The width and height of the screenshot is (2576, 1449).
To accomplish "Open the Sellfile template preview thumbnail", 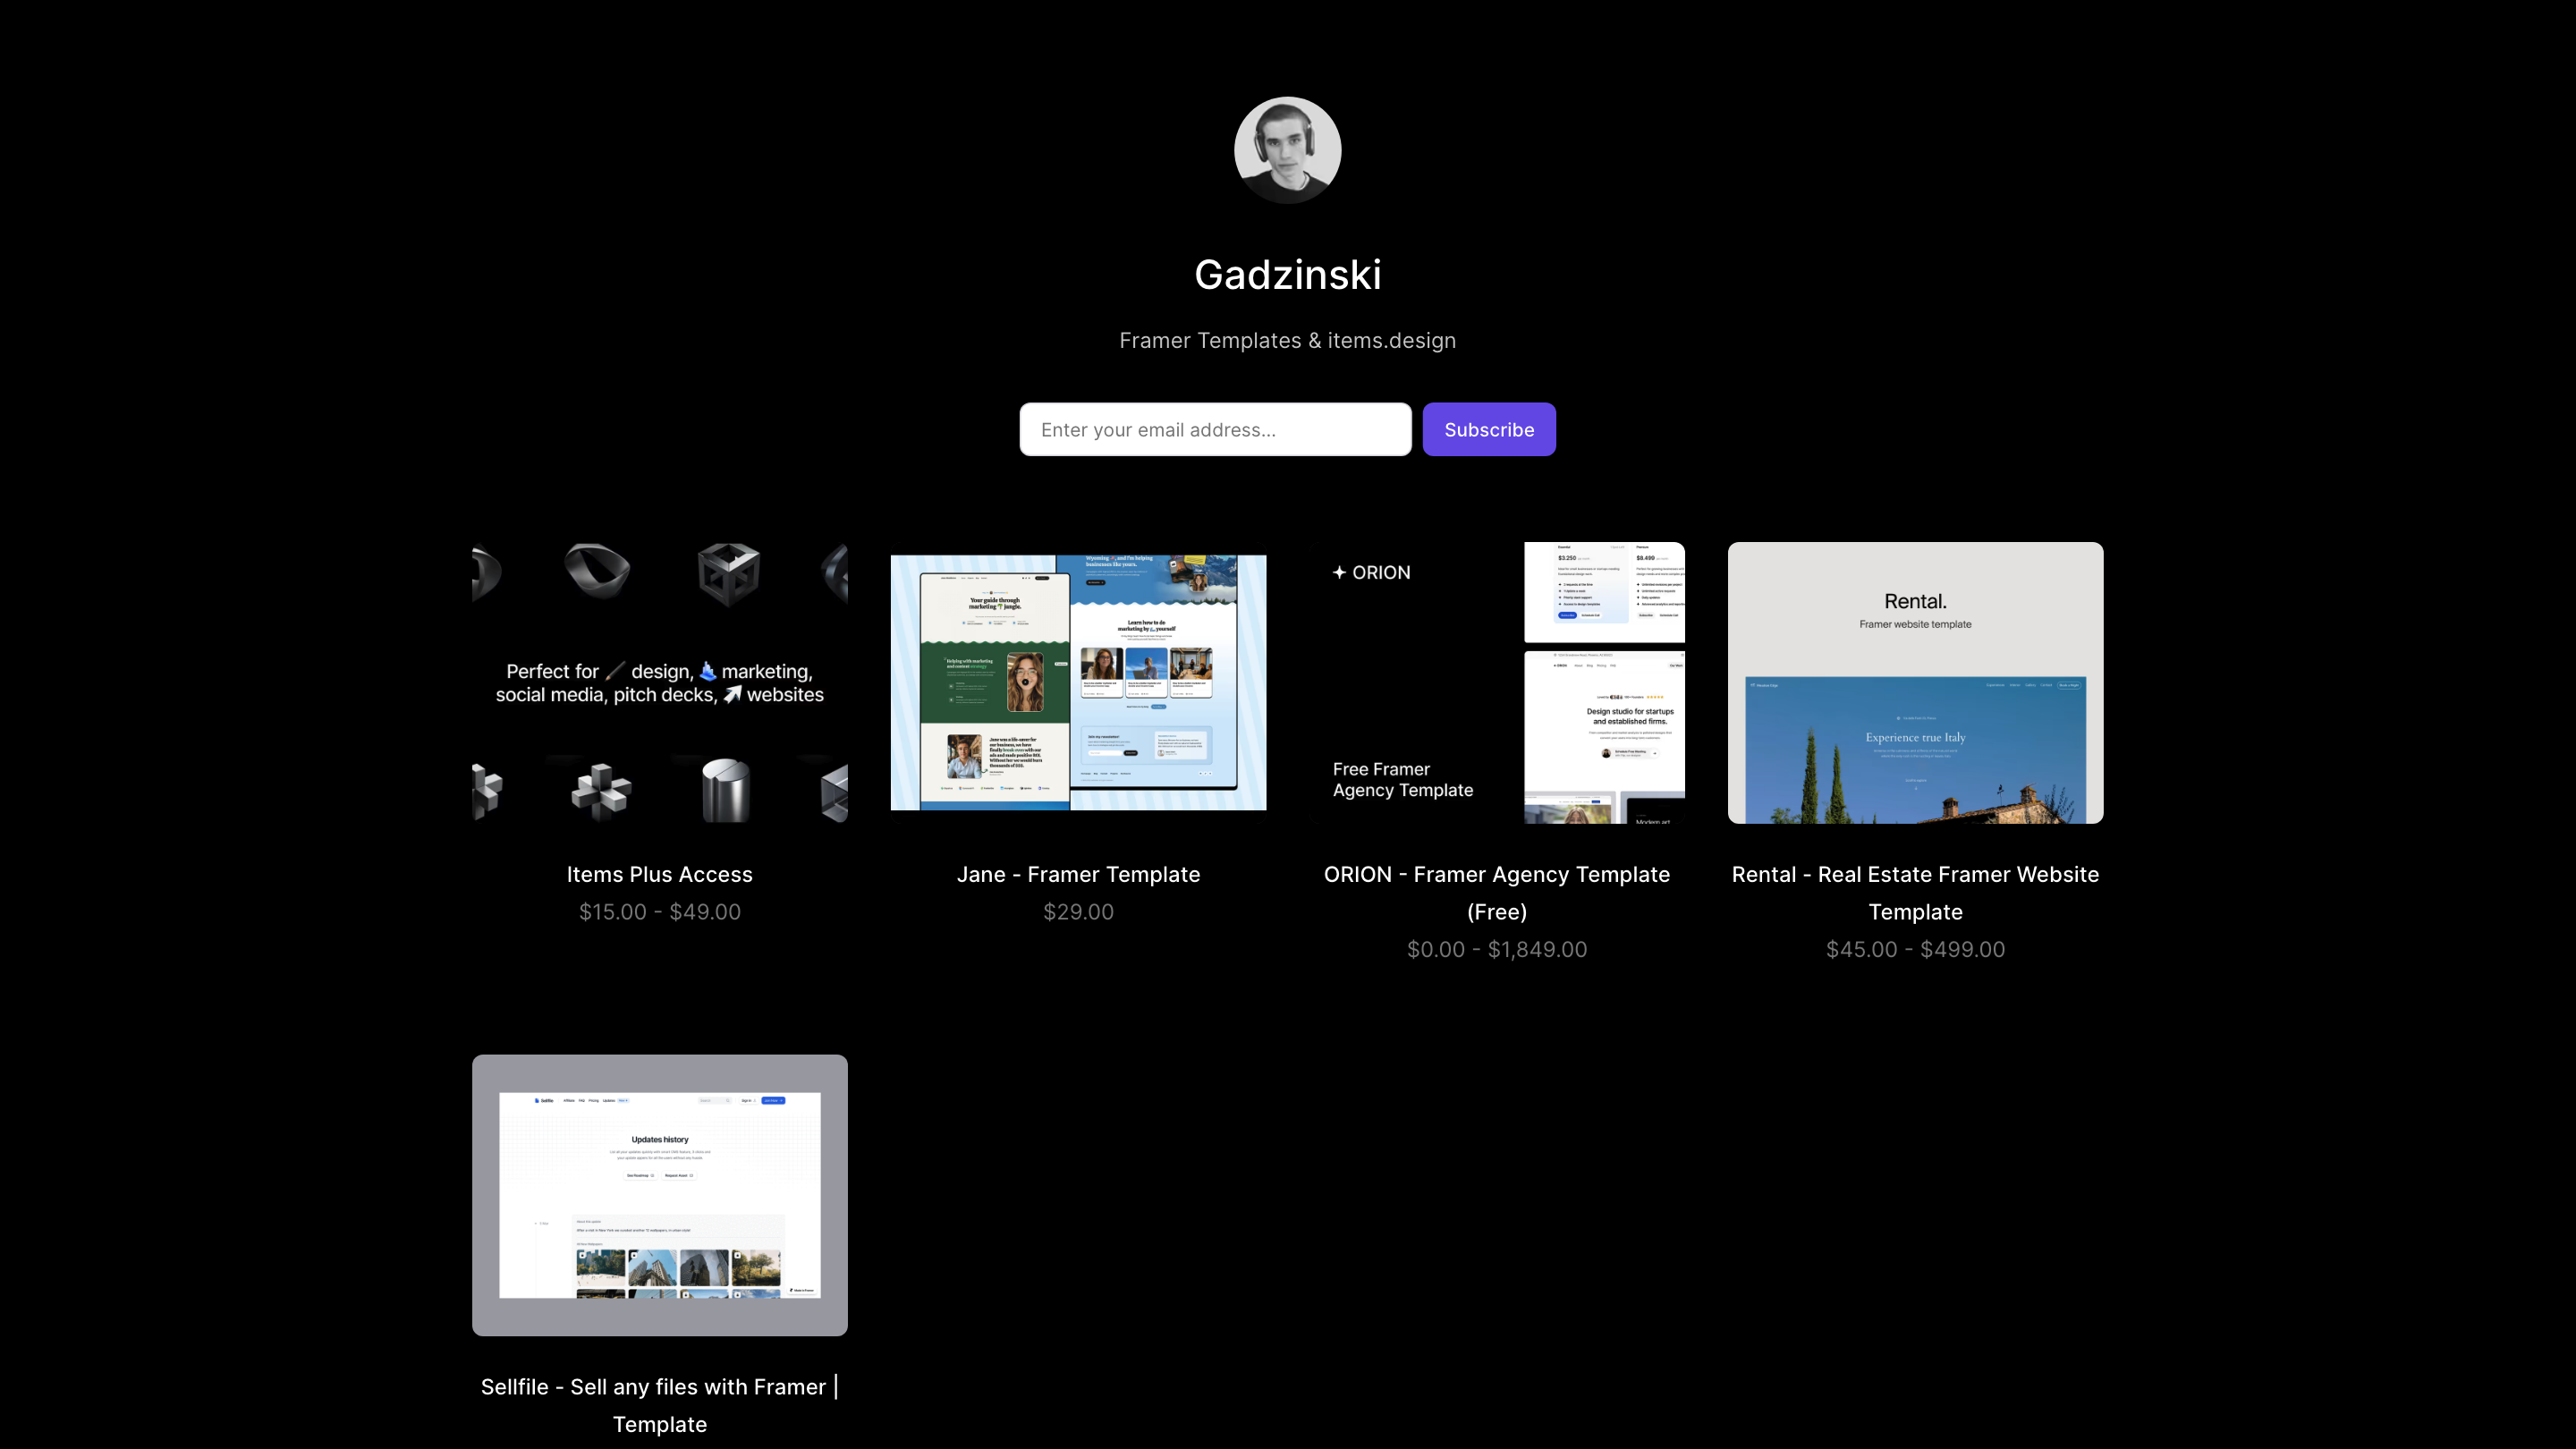I will point(659,1195).
